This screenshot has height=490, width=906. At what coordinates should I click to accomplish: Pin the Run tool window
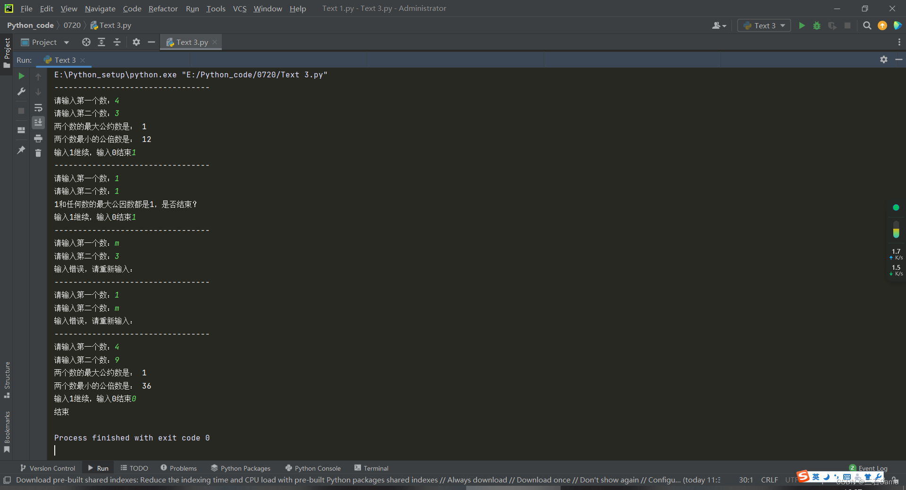click(x=21, y=150)
